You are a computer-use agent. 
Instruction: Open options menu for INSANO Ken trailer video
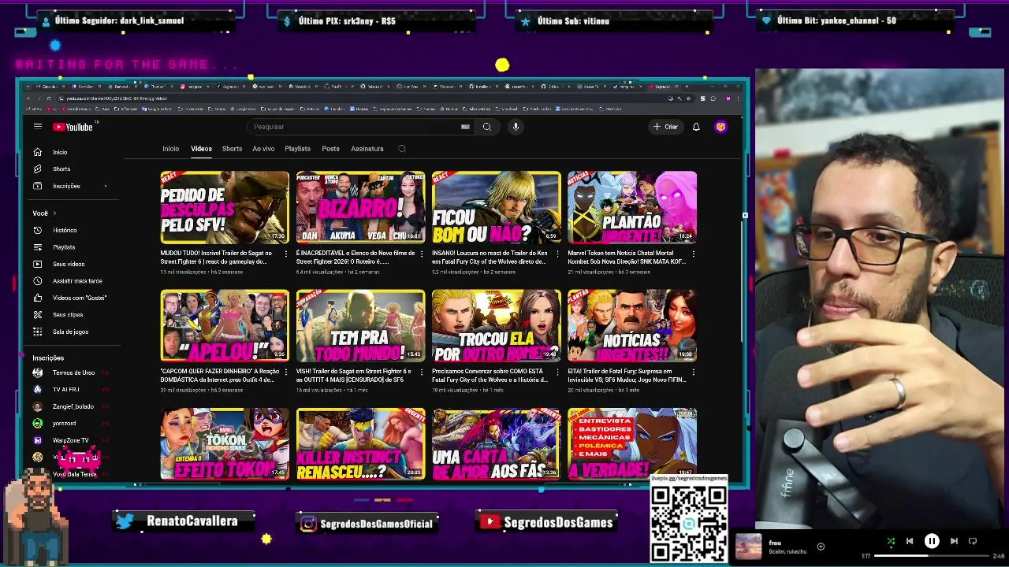[x=557, y=254]
